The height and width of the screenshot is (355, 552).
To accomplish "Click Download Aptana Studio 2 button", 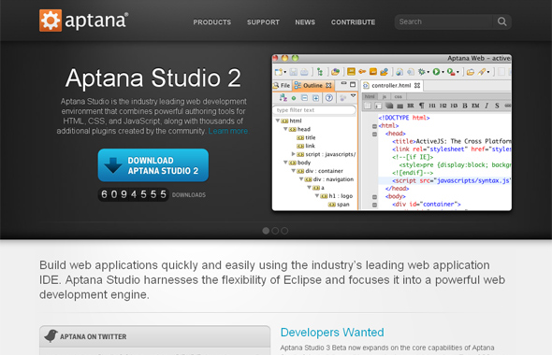I will [153, 165].
